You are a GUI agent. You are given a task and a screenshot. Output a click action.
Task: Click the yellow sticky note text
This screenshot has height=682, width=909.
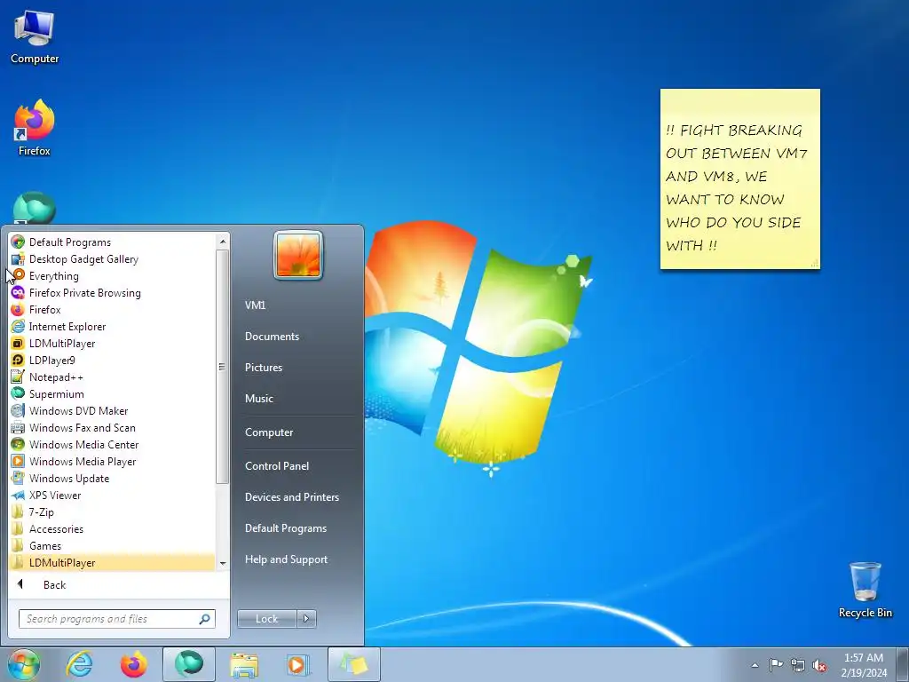click(x=736, y=187)
